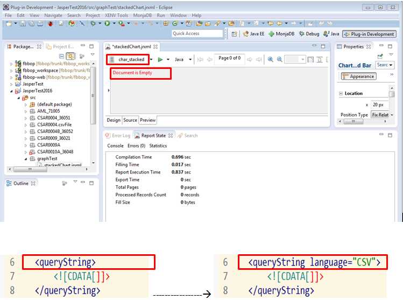
Task: Click the Debug bug icon in main toolbar
Action: tap(93, 23)
